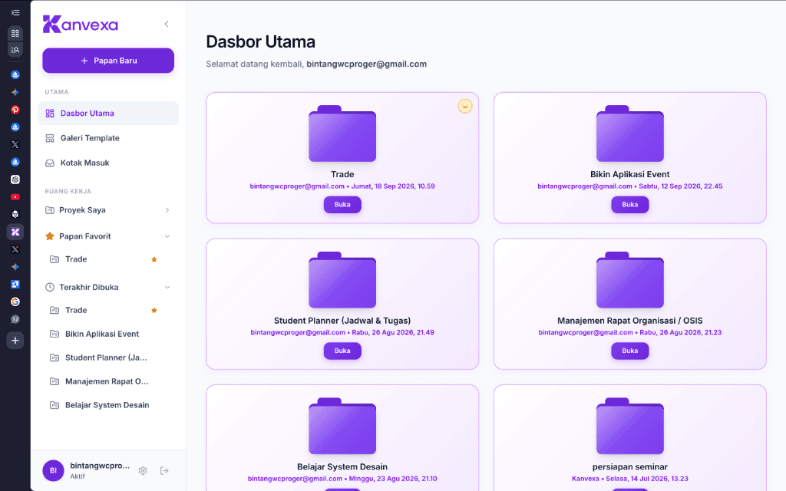
Task: Click the logout icon
Action: click(x=164, y=471)
